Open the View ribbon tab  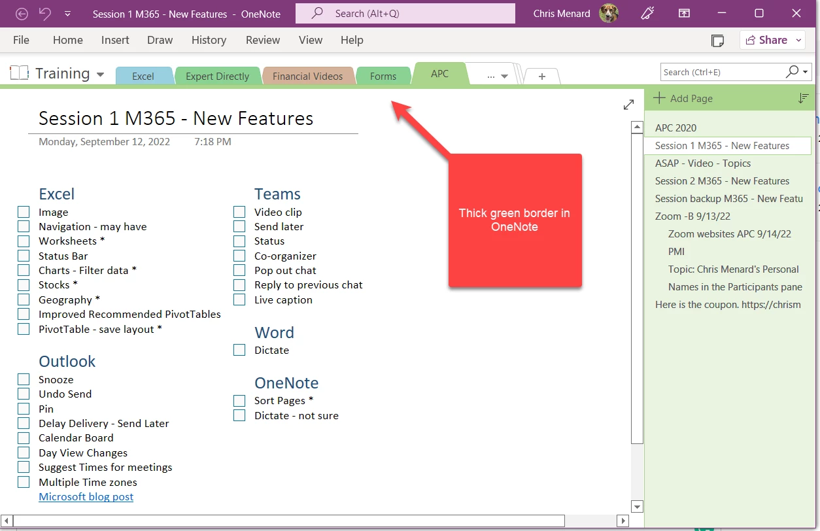coord(311,40)
